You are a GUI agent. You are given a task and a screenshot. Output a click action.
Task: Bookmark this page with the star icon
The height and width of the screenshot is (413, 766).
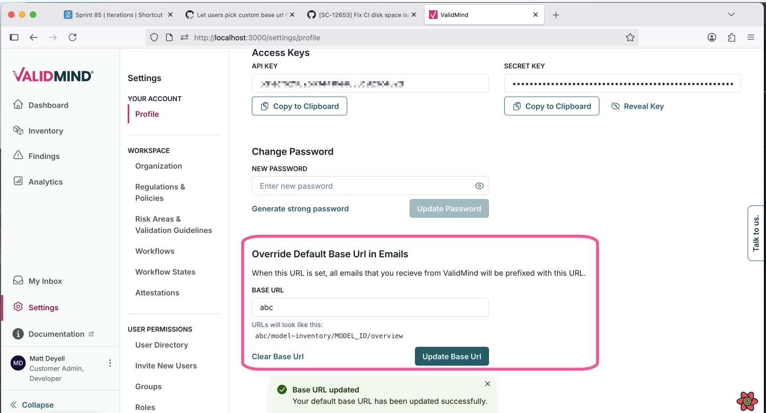coord(630,37)
